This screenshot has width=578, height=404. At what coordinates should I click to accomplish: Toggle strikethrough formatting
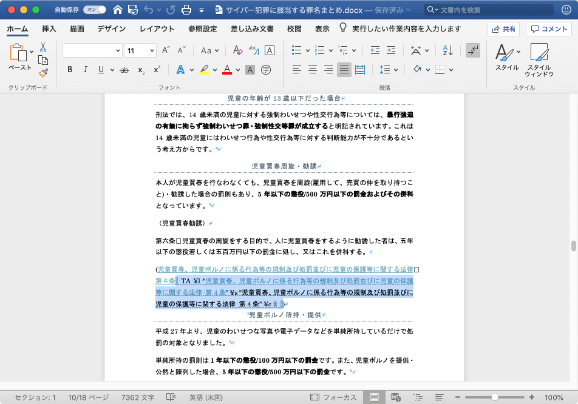pos(124,70)
